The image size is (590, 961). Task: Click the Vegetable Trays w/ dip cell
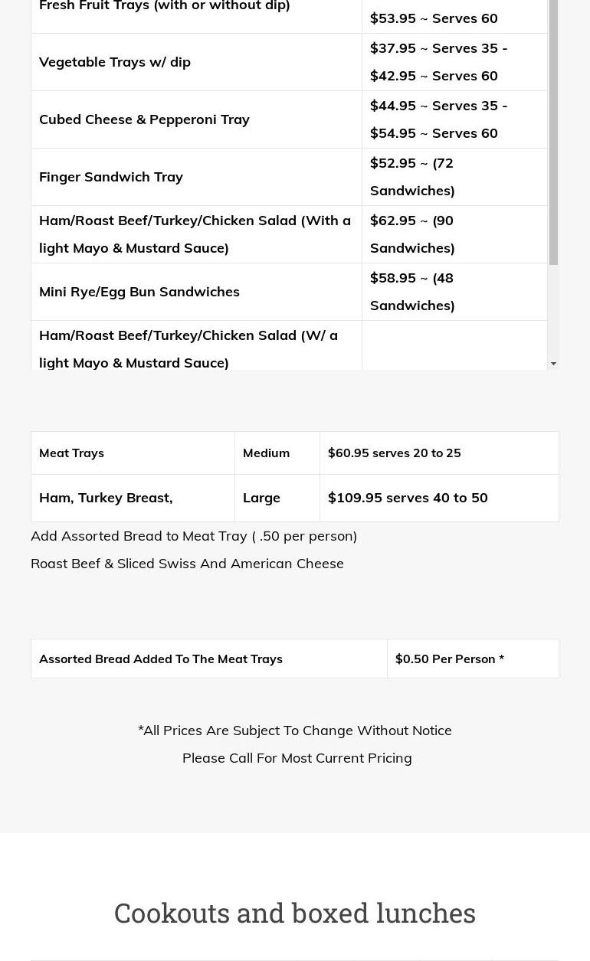point(115,62)
